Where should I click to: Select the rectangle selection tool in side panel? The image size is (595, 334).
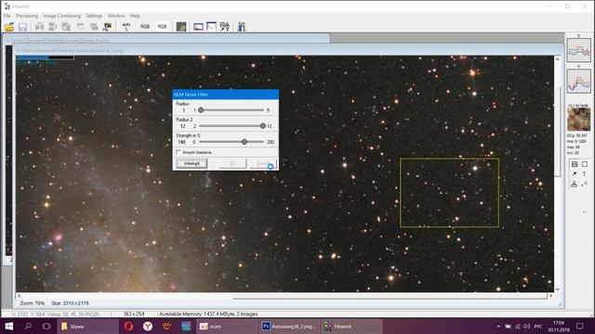point(585,164)
